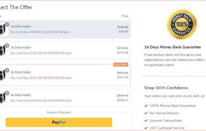
Task: Click the green checkmark beside 100% Money-Back Guarantee
Action: [146, 106]
